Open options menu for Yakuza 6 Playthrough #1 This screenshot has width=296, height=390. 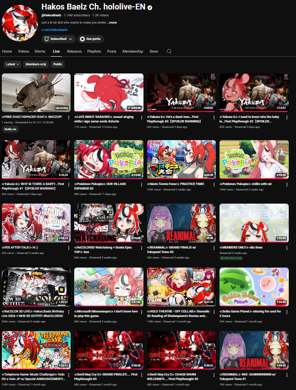[69, 185]
